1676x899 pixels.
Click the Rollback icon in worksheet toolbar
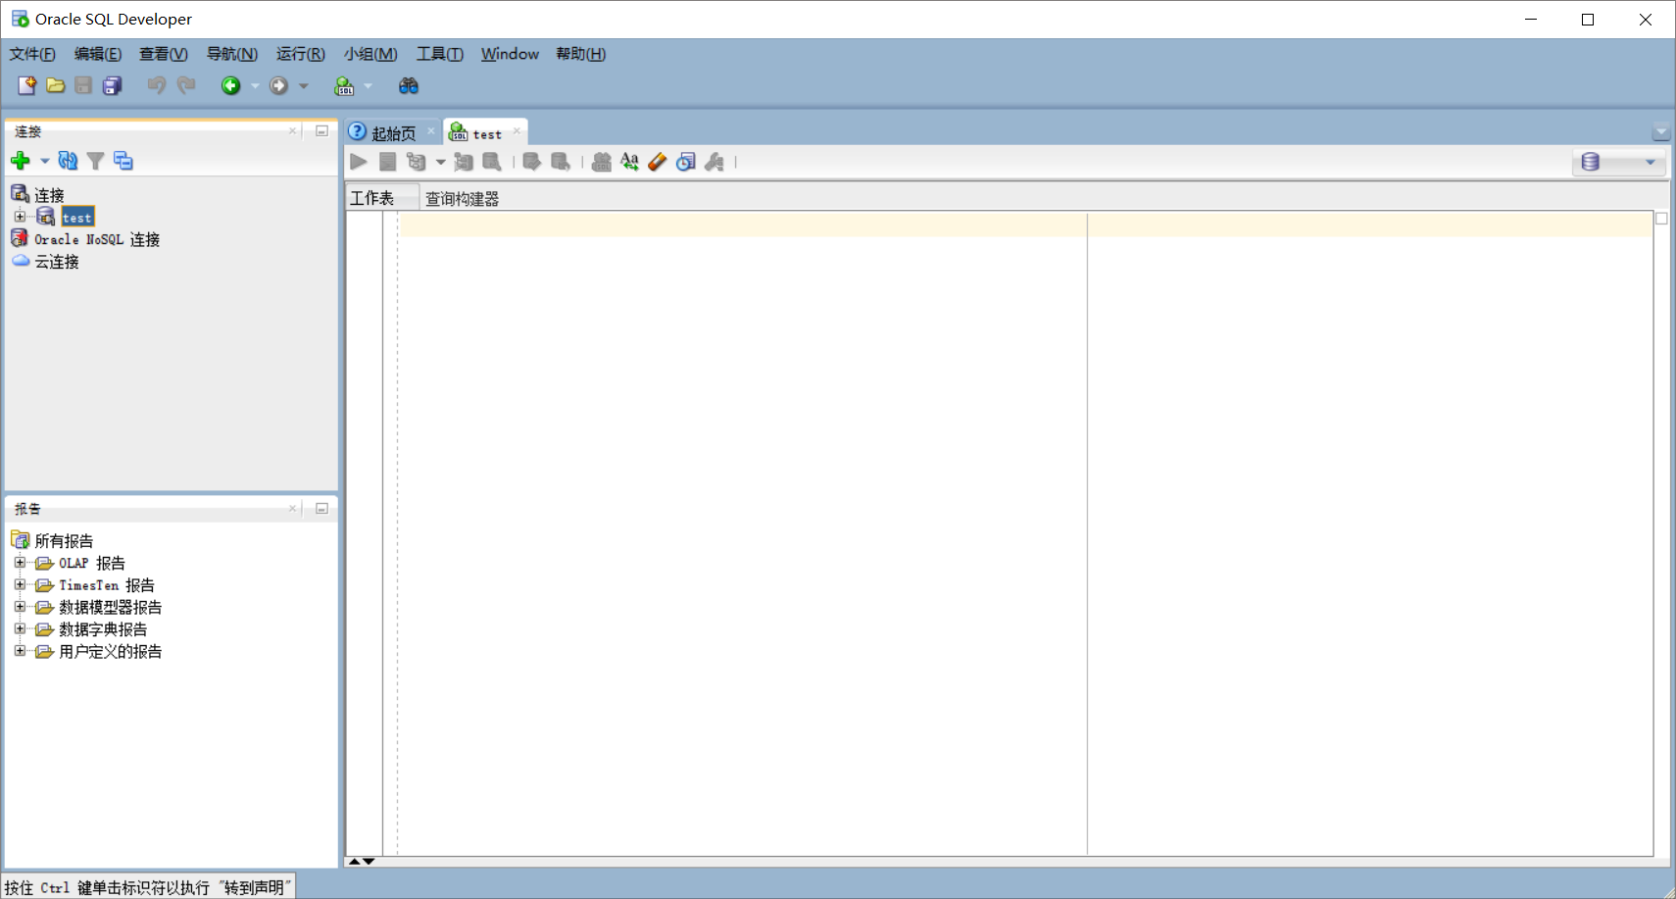[561, 162]
